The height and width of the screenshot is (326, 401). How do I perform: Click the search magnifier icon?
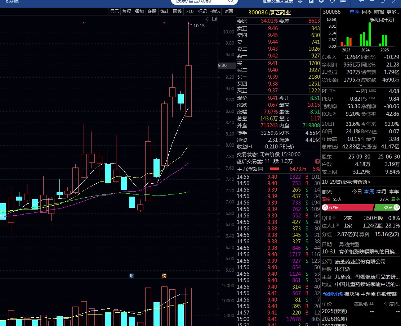pyautogui.click(x=231, y=1)
